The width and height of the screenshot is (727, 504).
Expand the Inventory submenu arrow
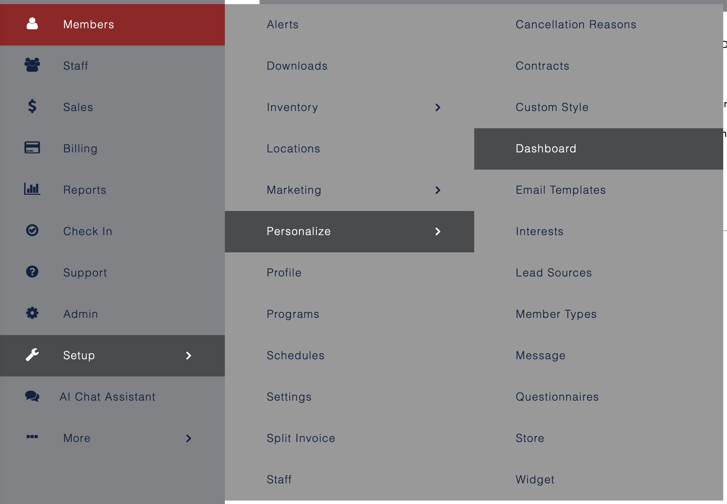tap(438, 108)
